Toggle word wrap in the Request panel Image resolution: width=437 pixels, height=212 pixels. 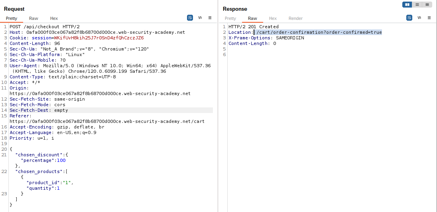(190, 18)
